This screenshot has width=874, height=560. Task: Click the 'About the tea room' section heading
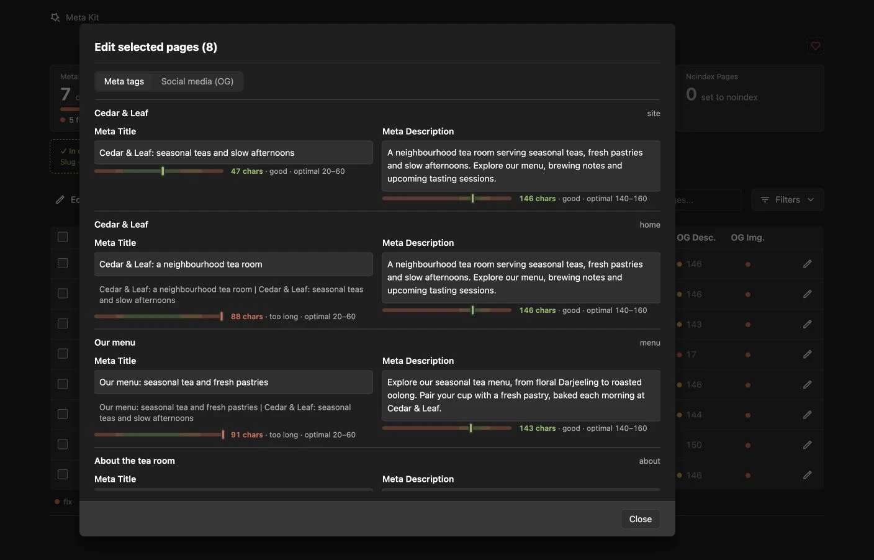(x=135, y=461)
